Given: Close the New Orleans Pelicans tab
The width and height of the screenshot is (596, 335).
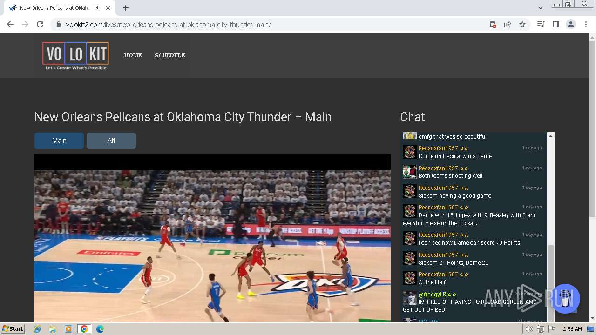Looking at the screenshot, I should point(108,8).
